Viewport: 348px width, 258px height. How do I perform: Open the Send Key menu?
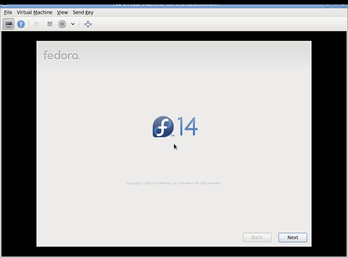tap(83, 12)
